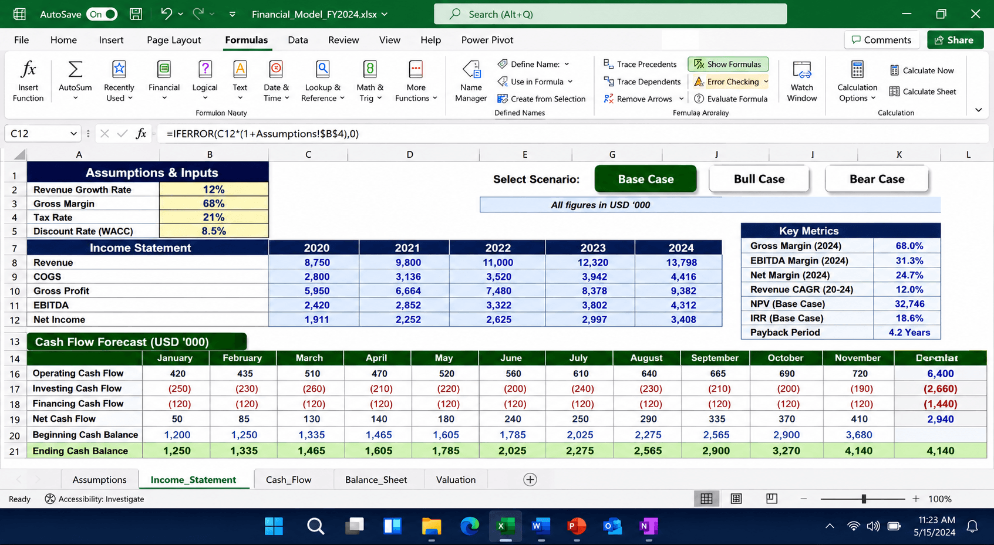Screen dimensions: 994x545
Task: Zoom out with minus button
Action: click(x=803, y=499)
